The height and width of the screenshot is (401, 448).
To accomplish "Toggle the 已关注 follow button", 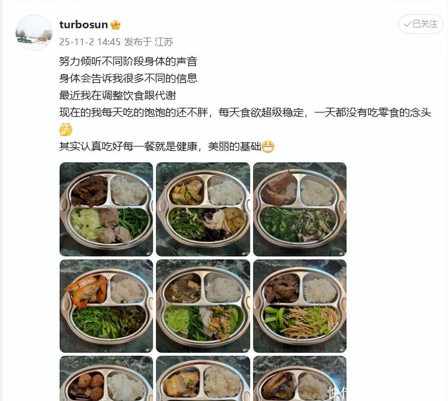I will [x=421, y=24].
